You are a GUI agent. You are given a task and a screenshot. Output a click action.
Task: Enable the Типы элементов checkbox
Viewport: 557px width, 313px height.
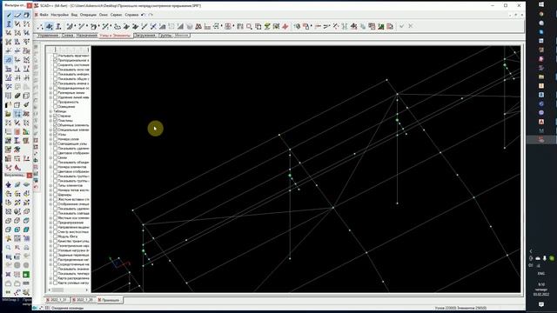(55, 185)
